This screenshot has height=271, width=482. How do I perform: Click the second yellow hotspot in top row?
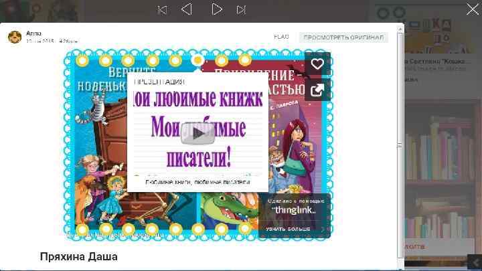[x=106, y=60]
